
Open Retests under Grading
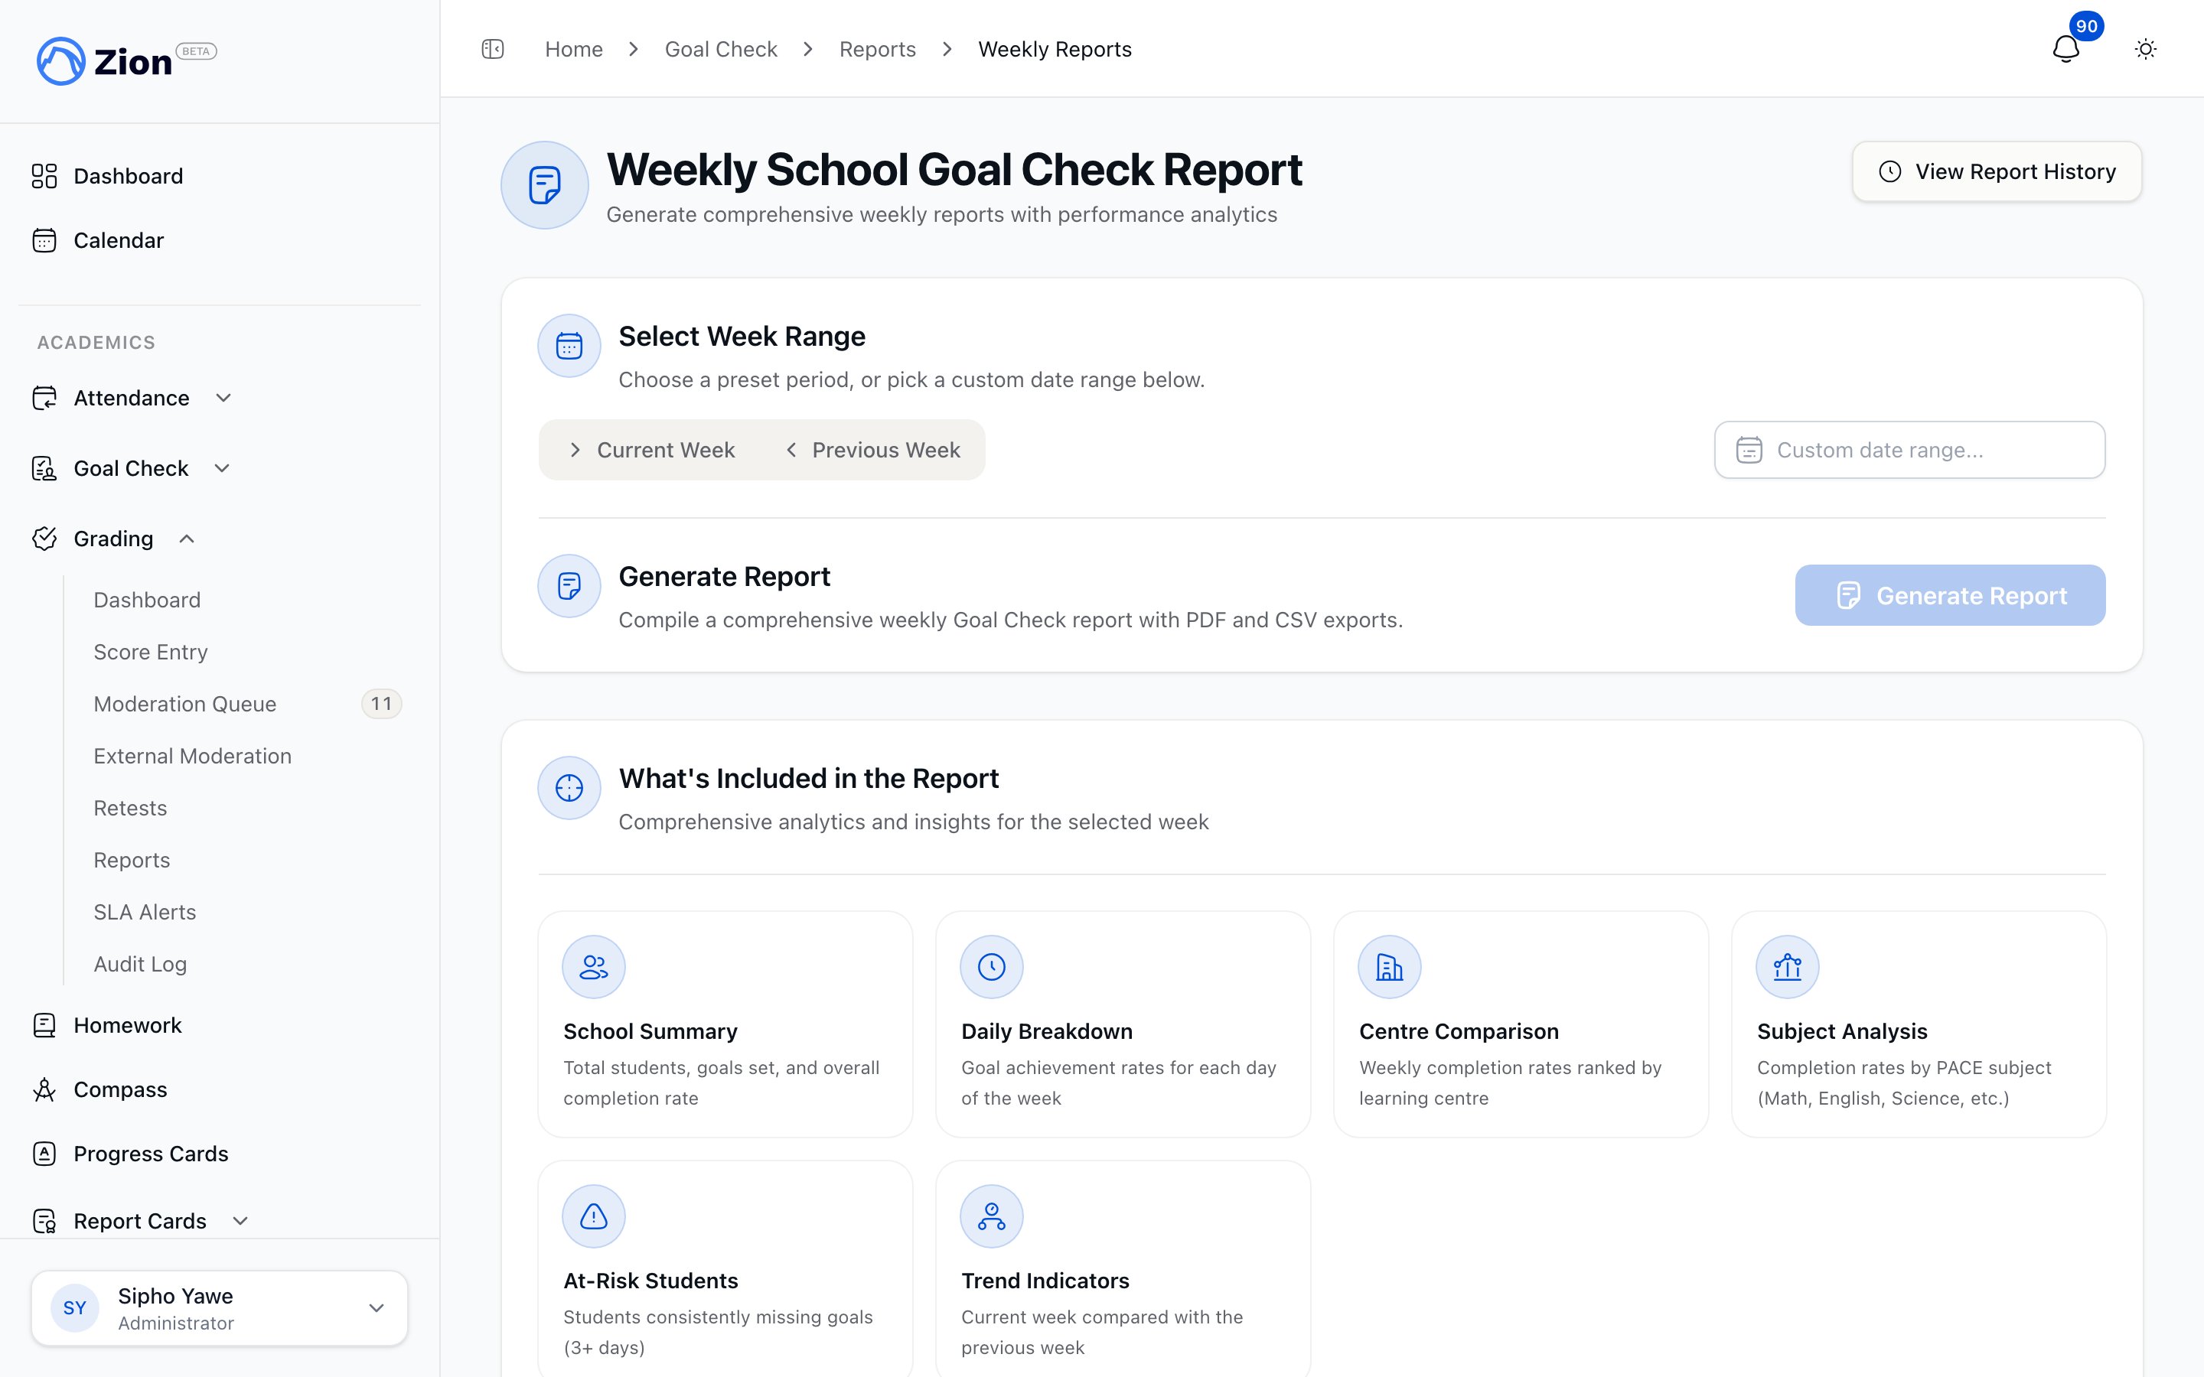(x=130, y=808)
